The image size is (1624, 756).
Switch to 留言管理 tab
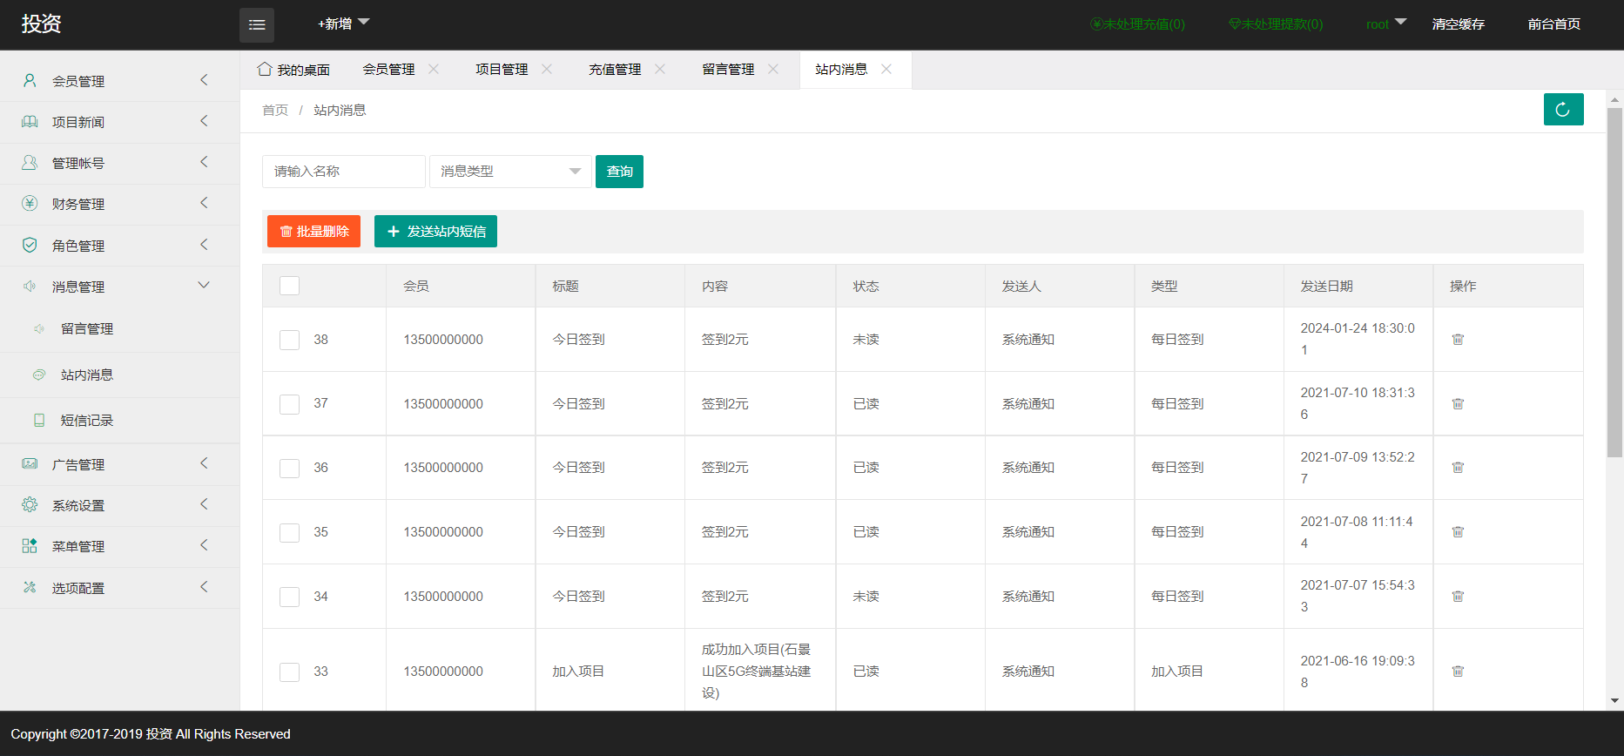click(x=728, y=70)
